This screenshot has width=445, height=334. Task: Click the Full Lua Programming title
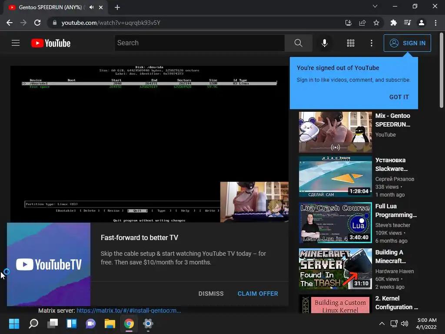click(x=395, y=210)
